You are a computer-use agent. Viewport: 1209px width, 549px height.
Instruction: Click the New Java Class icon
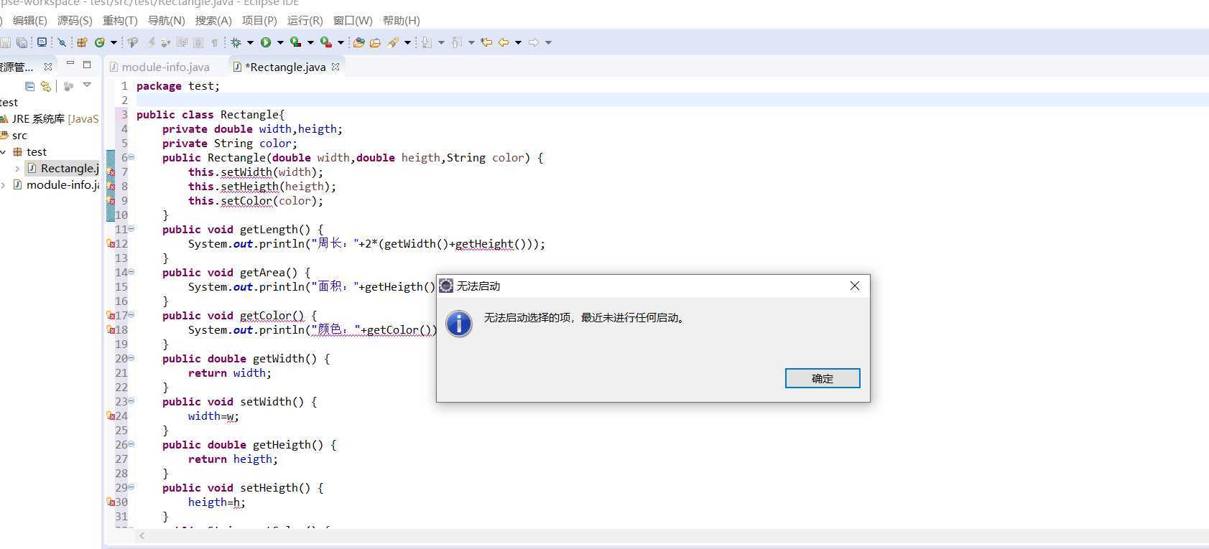100,42
